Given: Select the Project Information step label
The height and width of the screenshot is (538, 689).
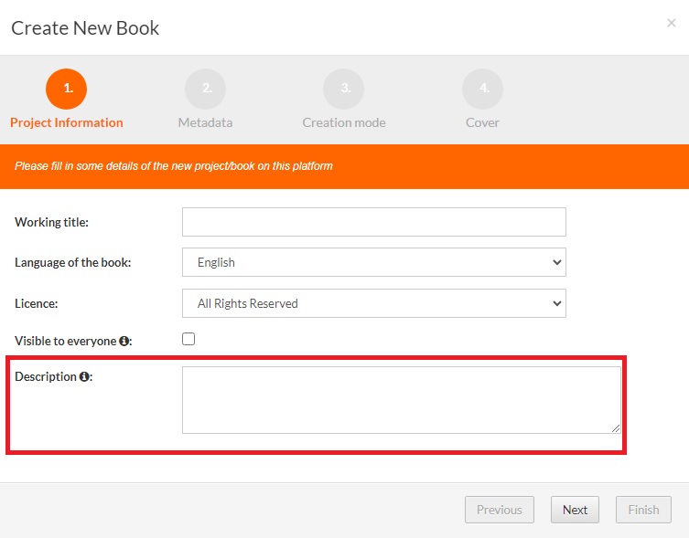Looking at the screenshot, I should pyautogui.click(x=66, y=122).
